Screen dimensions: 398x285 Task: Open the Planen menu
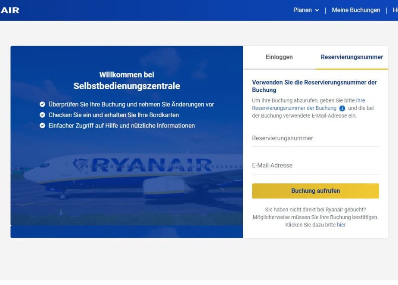[306, 10]
